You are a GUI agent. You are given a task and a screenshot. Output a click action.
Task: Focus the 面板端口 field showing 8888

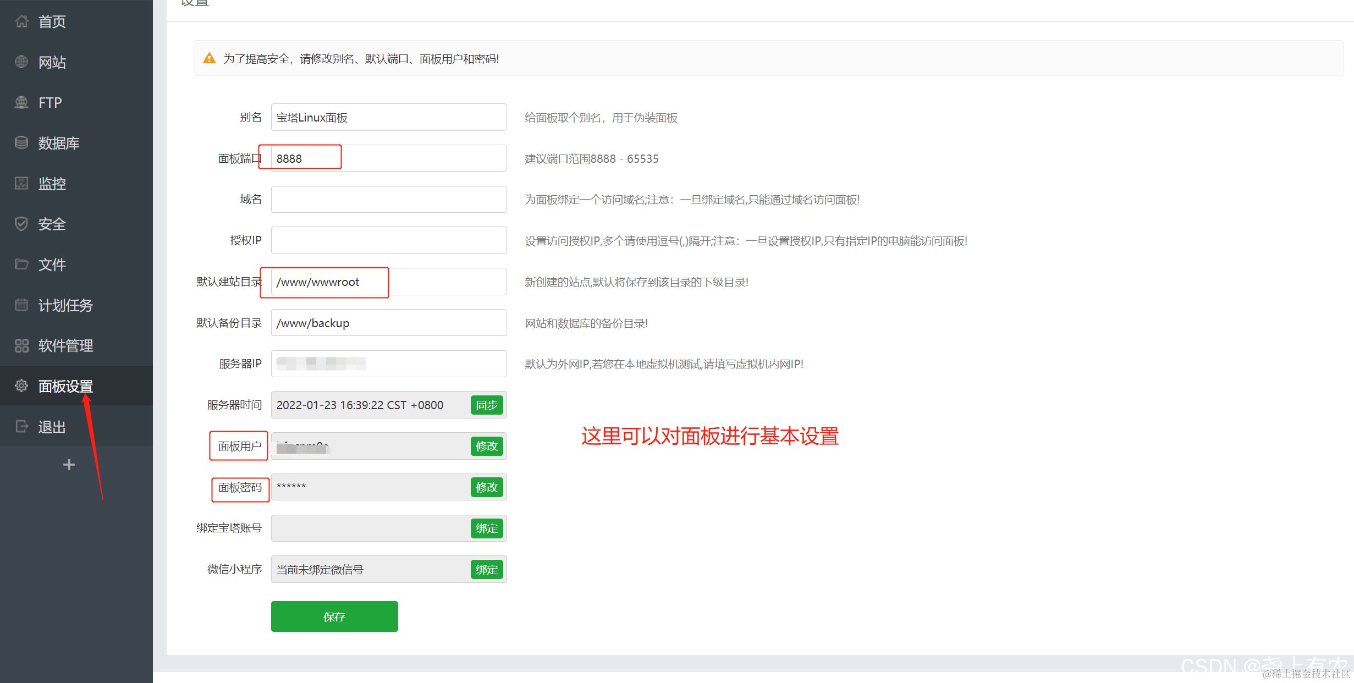point(388,158)
